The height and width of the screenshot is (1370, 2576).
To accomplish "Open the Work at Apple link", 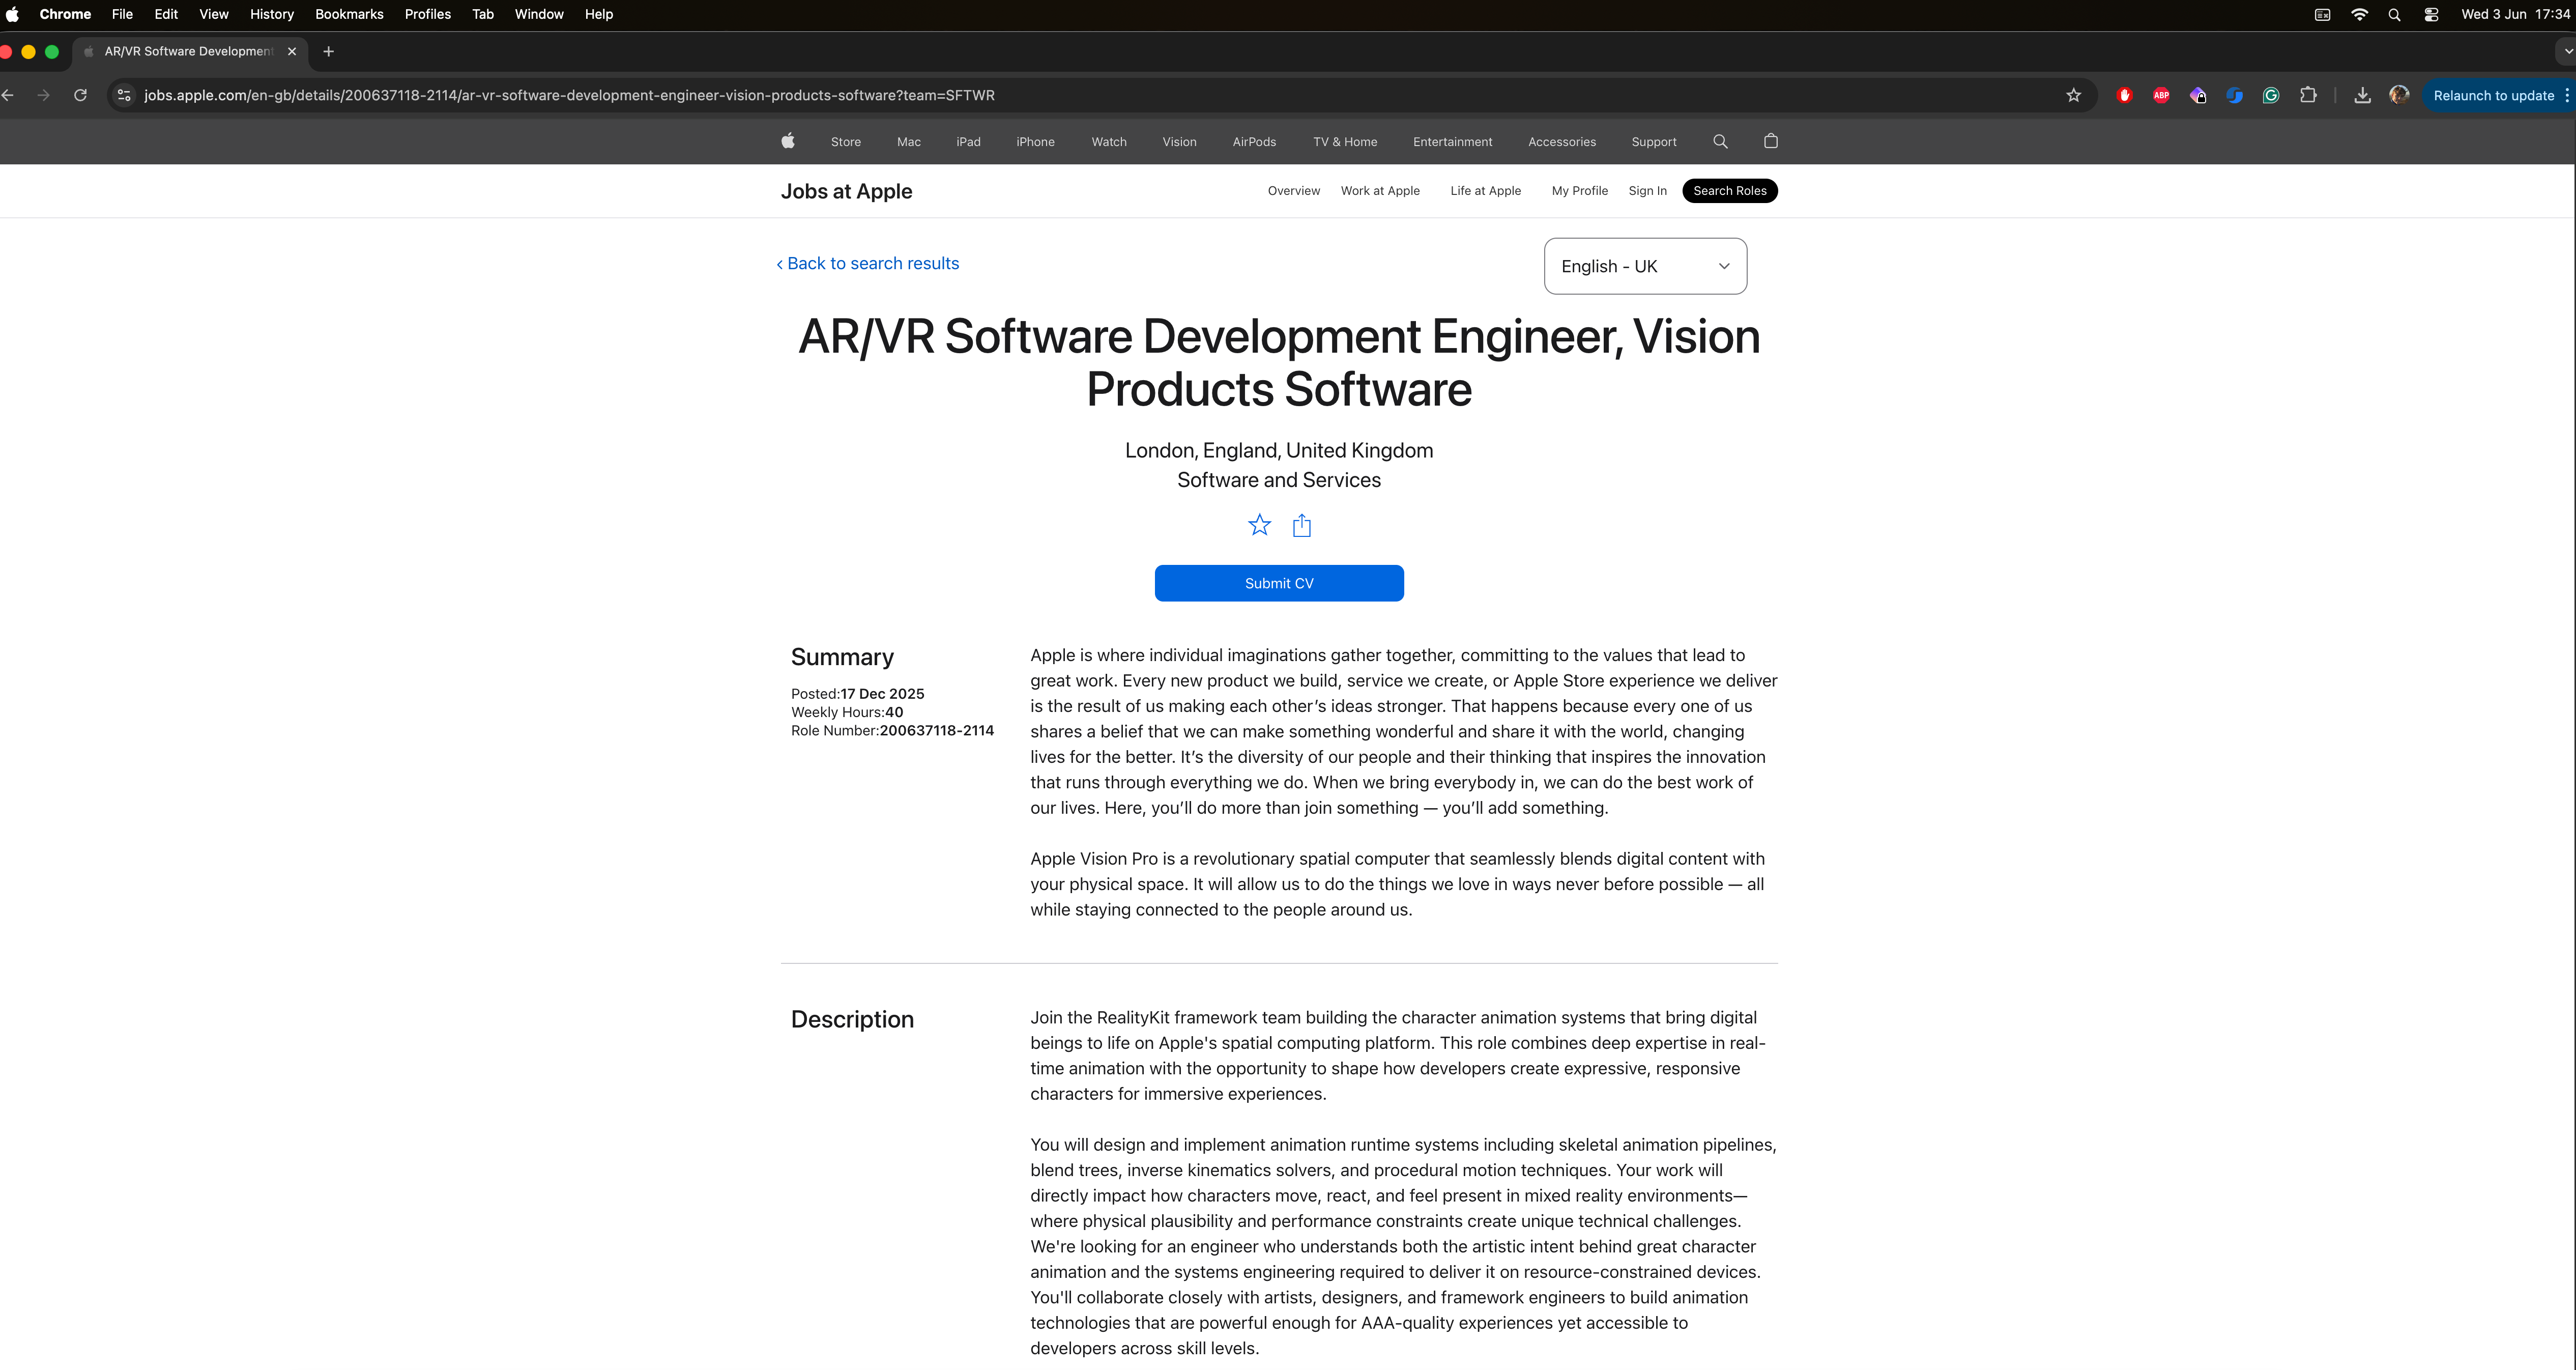I will tap(1380, 191).
